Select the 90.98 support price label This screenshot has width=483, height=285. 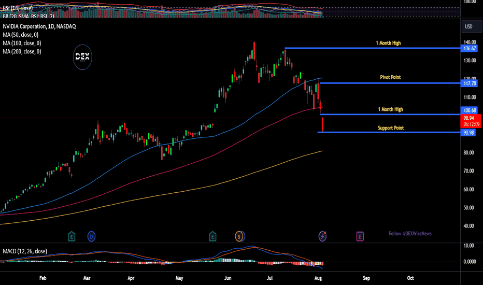pyautogui.click(x=468, y=133)
